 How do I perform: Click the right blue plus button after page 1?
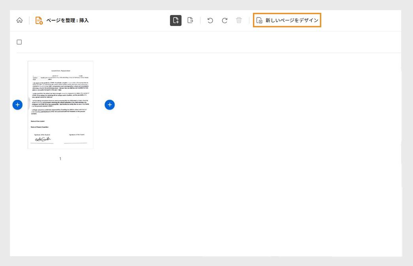click(x=110, y=104)
